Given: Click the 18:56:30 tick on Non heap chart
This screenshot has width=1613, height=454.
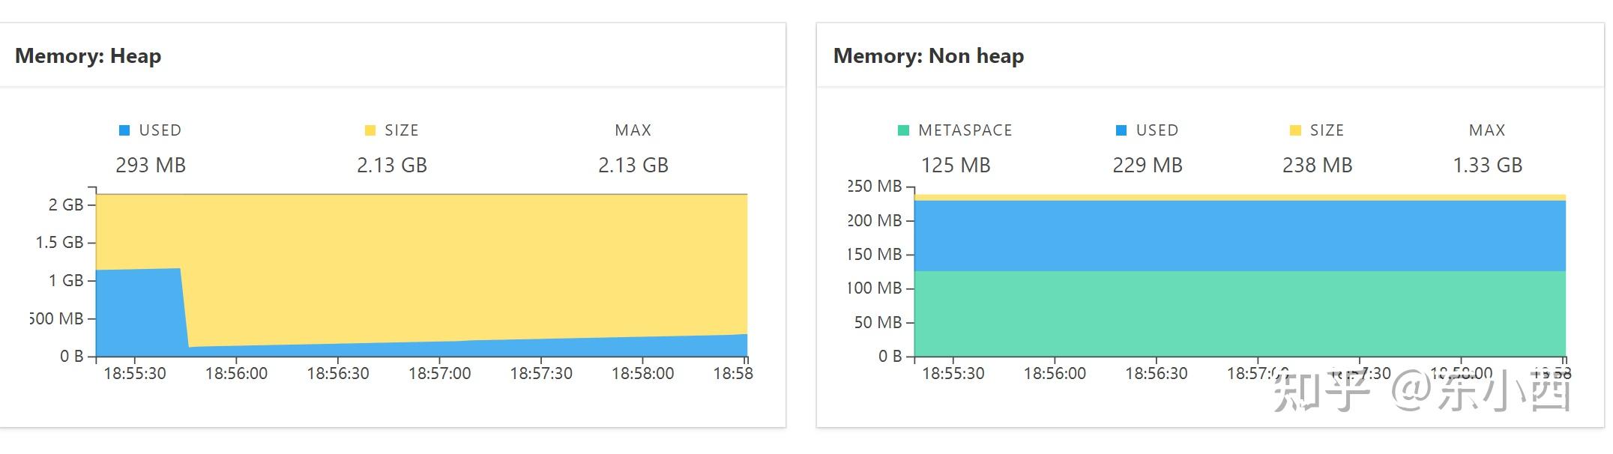Looking at the screenshot, I should tap(1157, 373).
